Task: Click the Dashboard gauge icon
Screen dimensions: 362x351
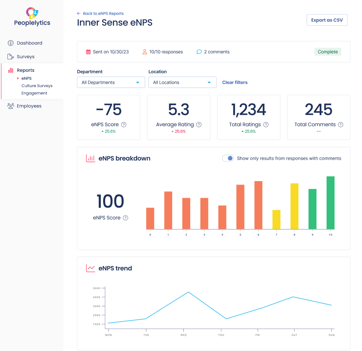Action: [x=11, y=43]
